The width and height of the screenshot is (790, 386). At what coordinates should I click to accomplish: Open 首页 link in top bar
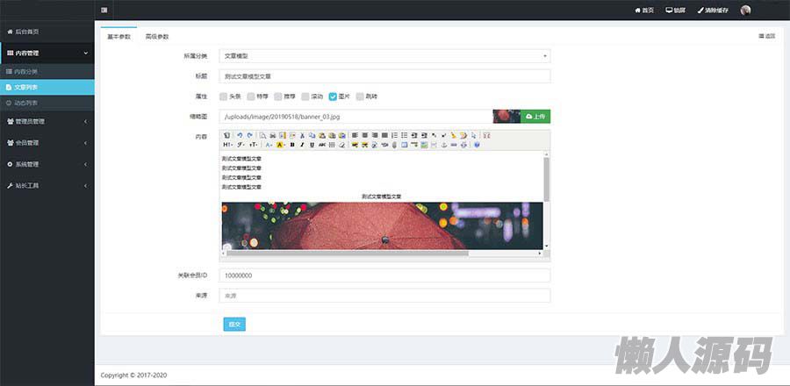point(644,10)
